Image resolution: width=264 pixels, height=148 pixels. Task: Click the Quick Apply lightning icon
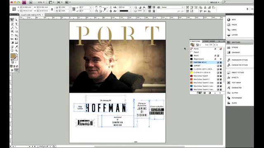[247, 9]
